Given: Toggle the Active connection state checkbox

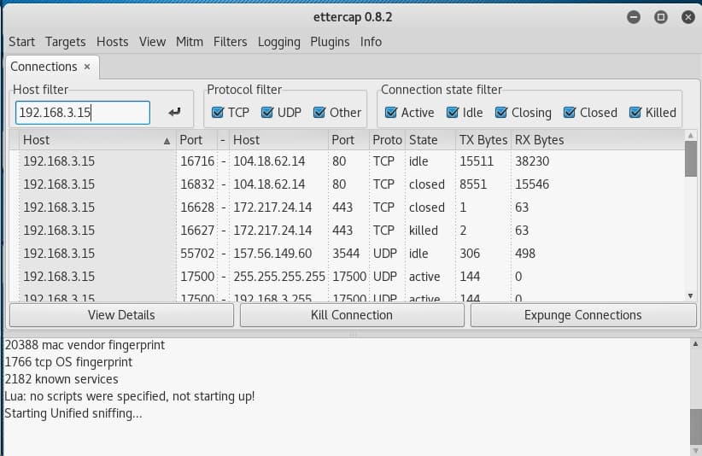Looking at the screenshot, I should (x=391, y=113).
